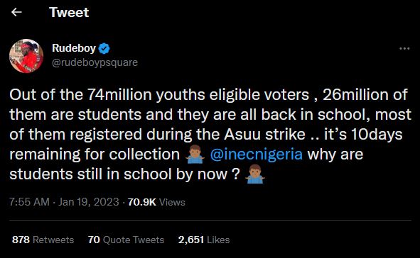420x258 pixels.
Task: Click 'Asuu strike' in the tweet text
Action: (x=264, y=135)
